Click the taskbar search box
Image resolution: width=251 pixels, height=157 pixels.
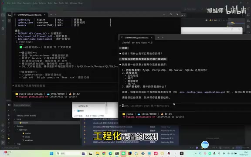71,154
